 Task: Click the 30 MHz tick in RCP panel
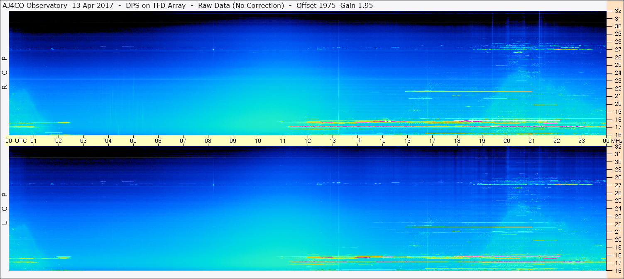click(618, 26)
